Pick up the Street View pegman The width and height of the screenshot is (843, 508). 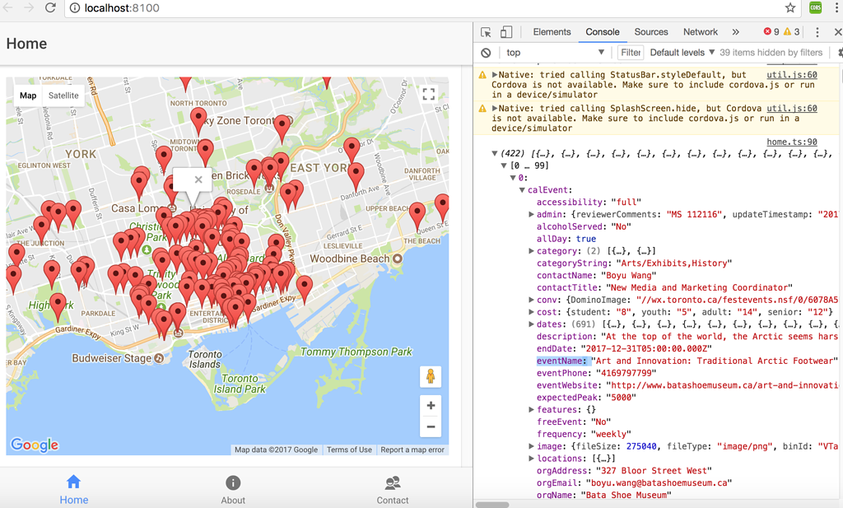431,376
